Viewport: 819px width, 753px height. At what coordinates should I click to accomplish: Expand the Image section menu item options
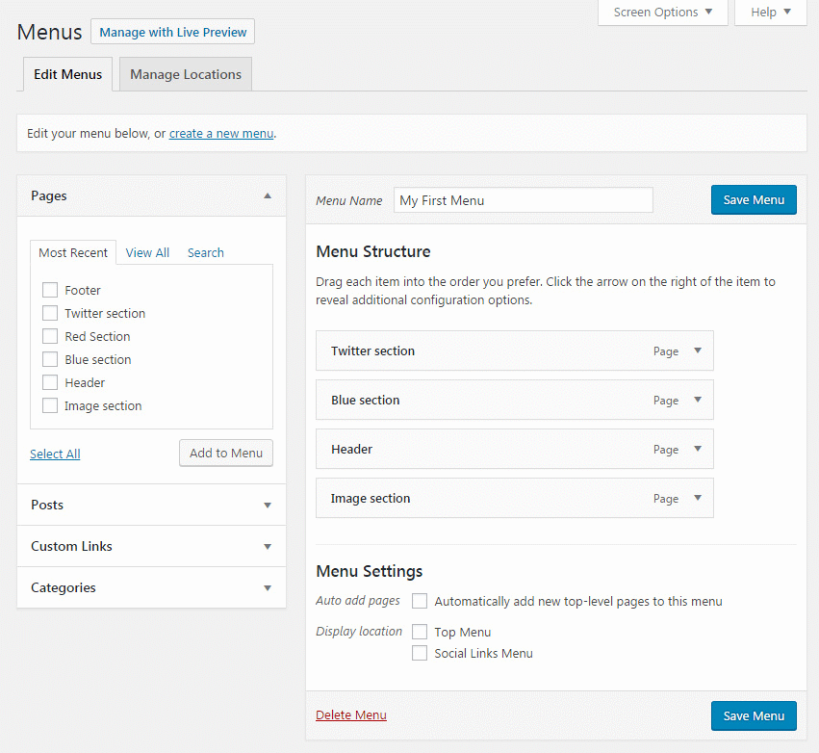pos(700,498)
